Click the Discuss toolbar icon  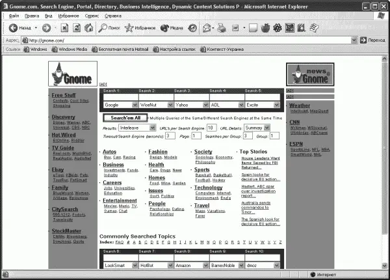tap(253, 28)
